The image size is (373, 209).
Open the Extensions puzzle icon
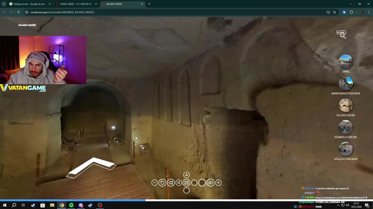tap(351, 12)
